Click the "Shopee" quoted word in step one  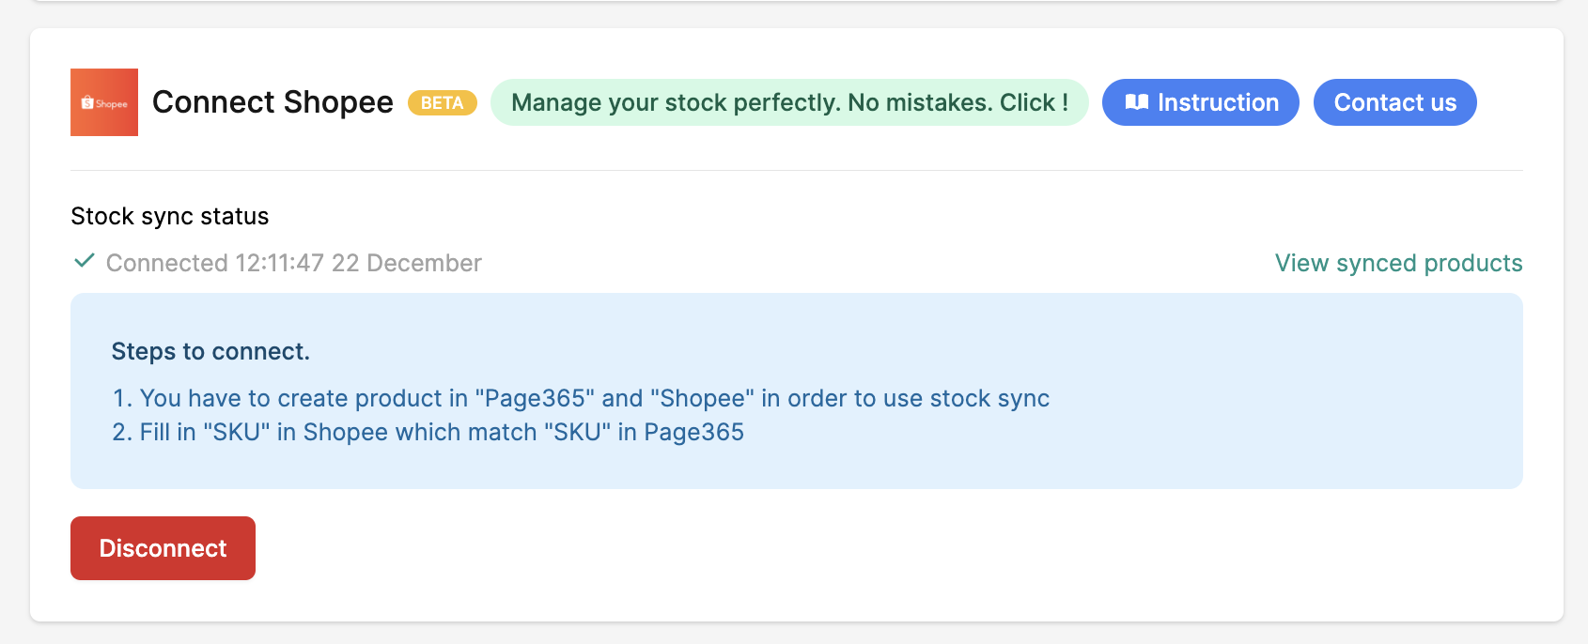[702, 398]
